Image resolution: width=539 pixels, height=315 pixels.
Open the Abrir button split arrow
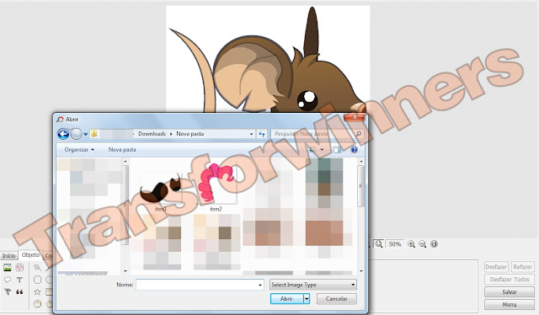pyautogui.click(x=307, y=299)
